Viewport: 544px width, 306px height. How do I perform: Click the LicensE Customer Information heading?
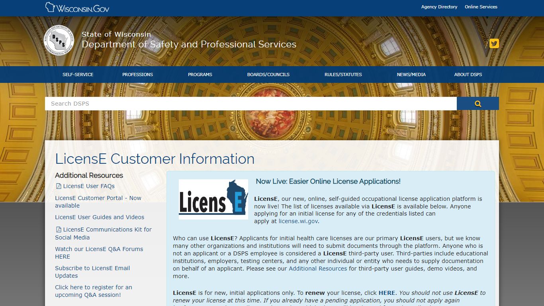point(155,159)
